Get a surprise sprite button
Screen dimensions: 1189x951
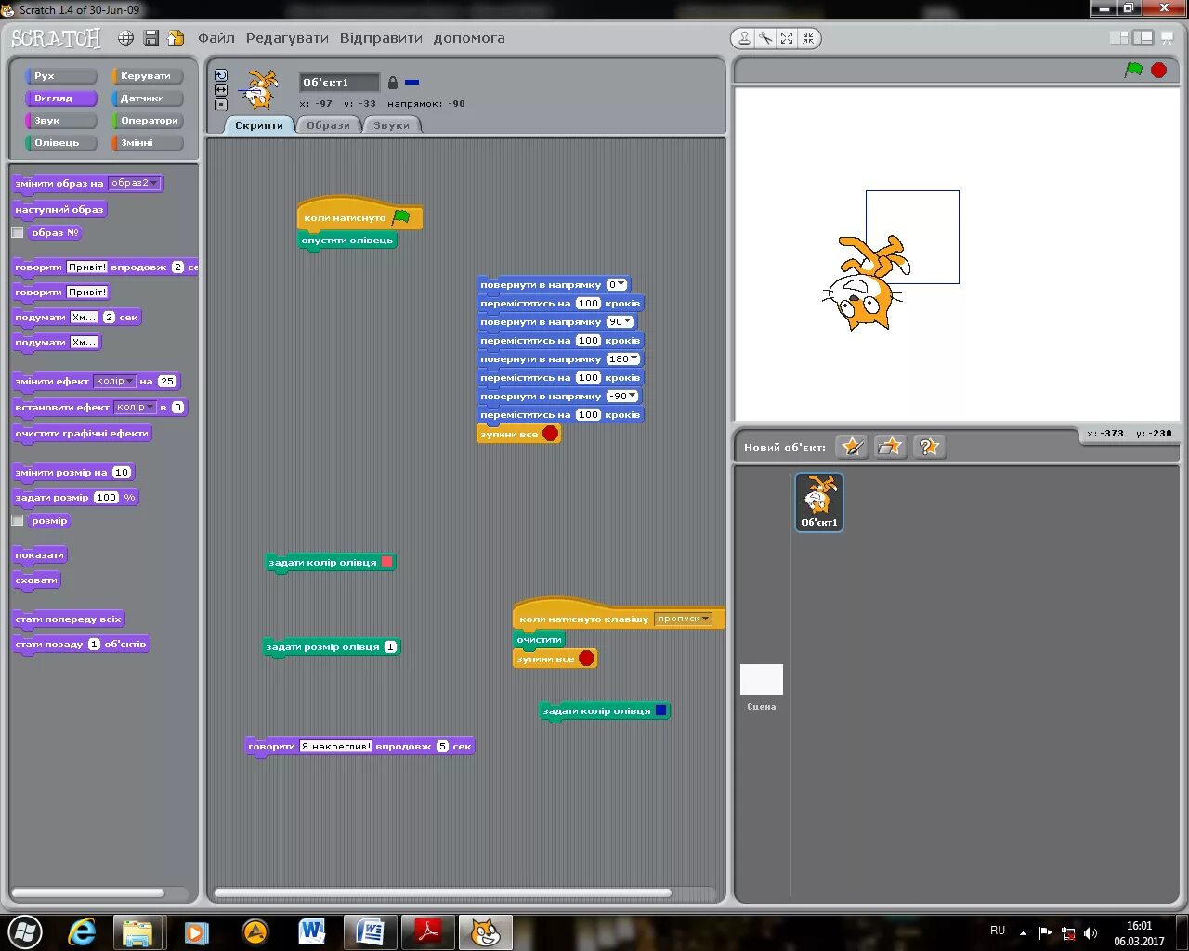click(929, 447)
